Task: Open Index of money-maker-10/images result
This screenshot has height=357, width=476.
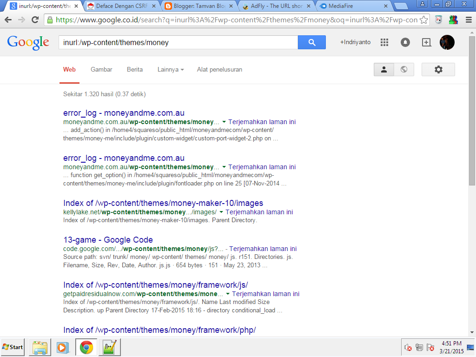Action: [x=163, y=203]
